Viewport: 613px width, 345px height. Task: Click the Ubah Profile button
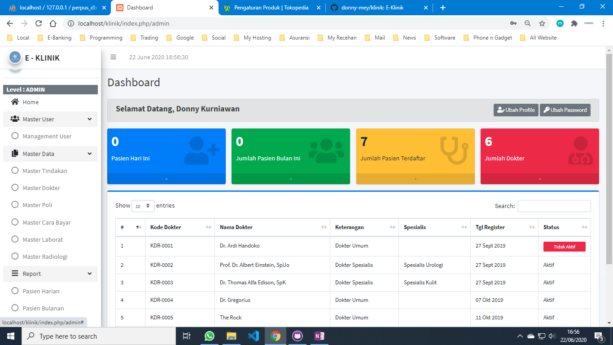coord(516,110)
